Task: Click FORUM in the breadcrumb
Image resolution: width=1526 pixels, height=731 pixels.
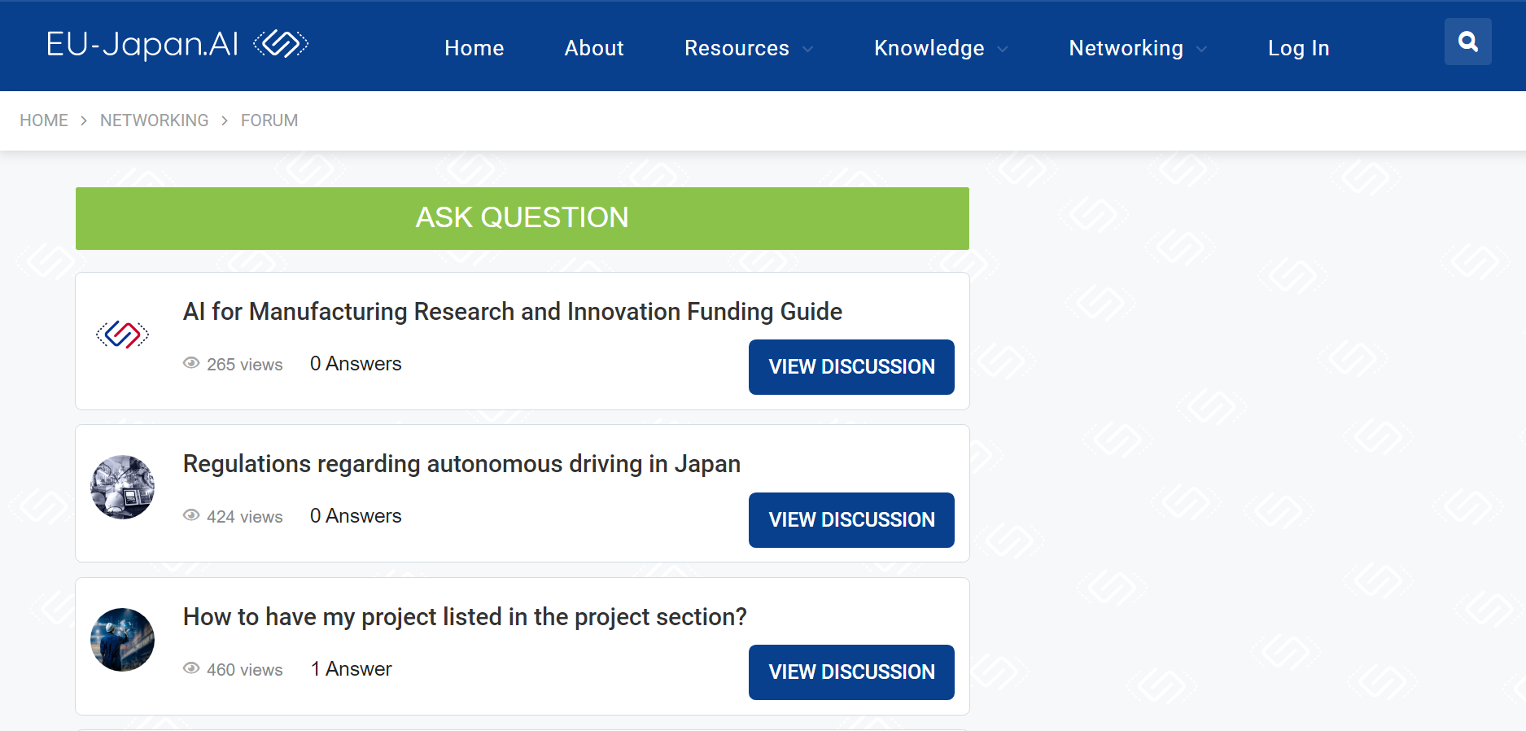Action: (x=269, y=120)
